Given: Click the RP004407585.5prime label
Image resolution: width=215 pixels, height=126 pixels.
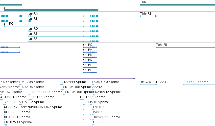Looking at the screenshot, I should point(45,92).
